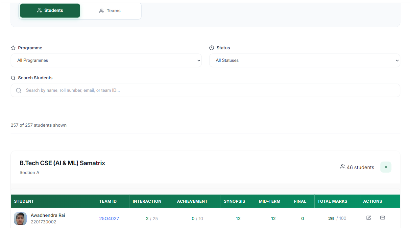Click into the Search Students input field

[210, 90]
